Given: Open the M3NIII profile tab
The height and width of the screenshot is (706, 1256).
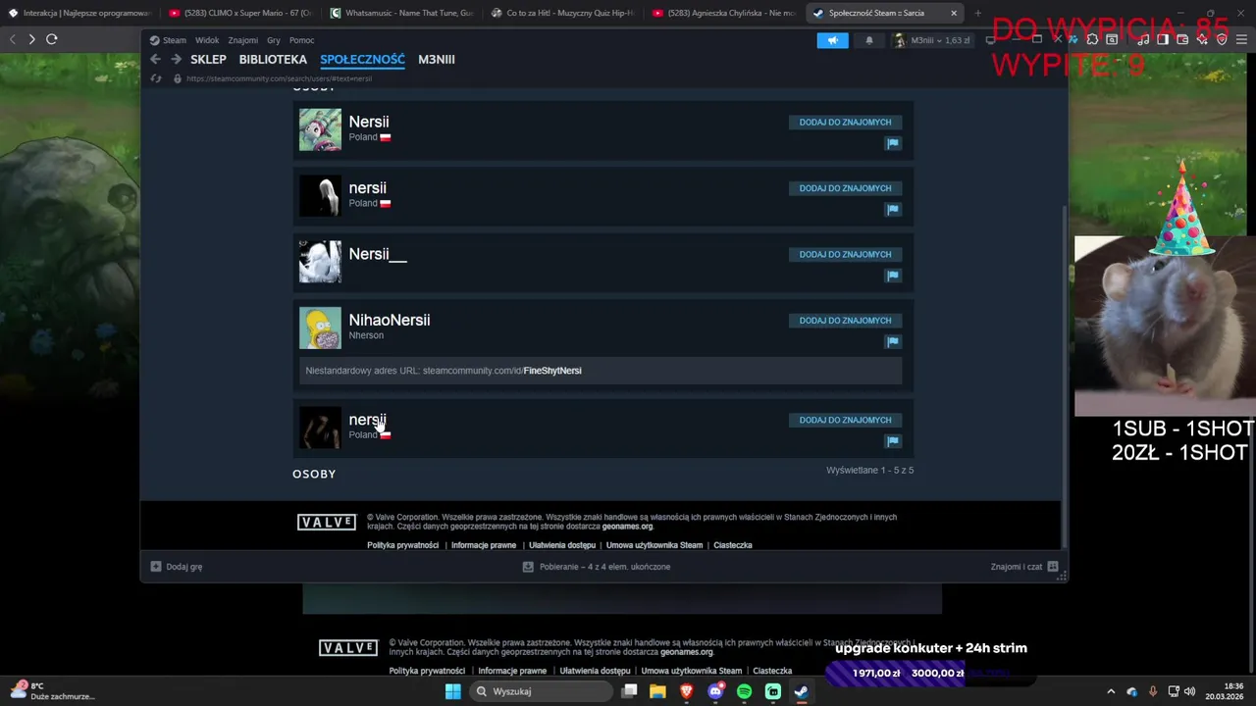Looking at the screenshot, I should click(437, 60).
